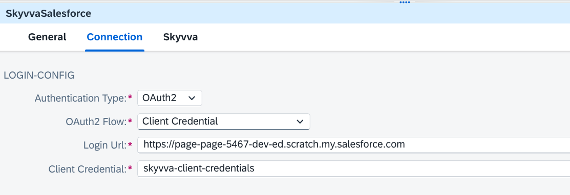This screenshot has width=570, height=195.
Task: Click the Authentication Type label
Action: pyautogui.click(x=80, y=98)
